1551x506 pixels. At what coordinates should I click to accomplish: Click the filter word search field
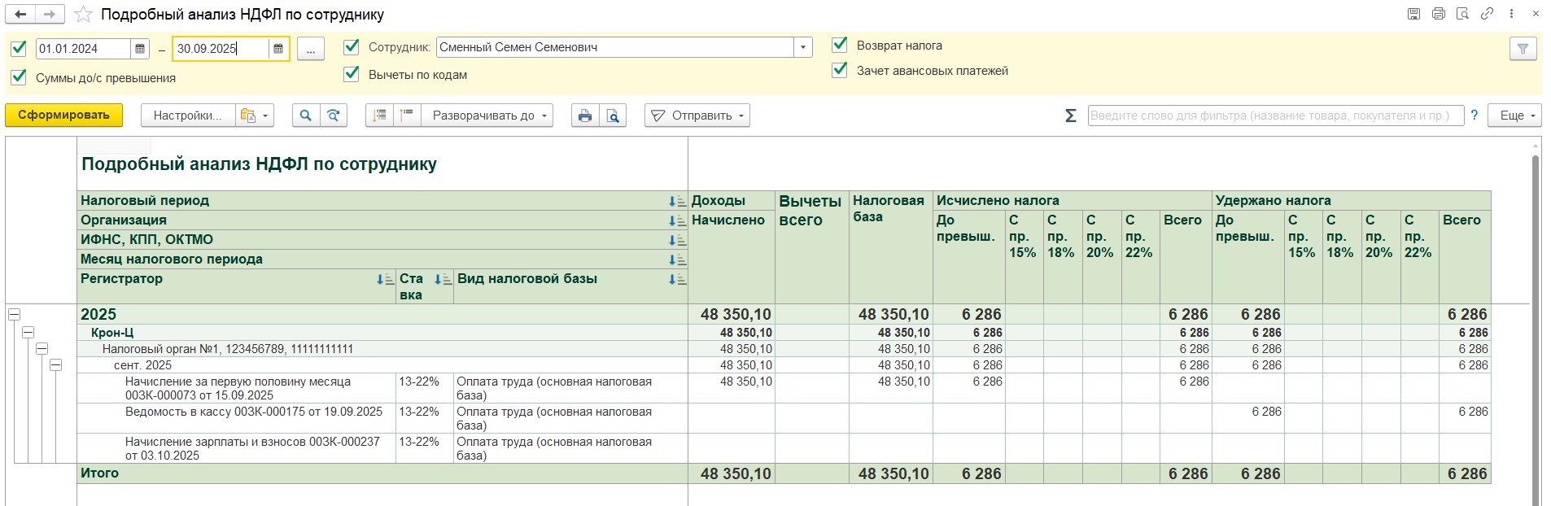[x=1274, y=116]
